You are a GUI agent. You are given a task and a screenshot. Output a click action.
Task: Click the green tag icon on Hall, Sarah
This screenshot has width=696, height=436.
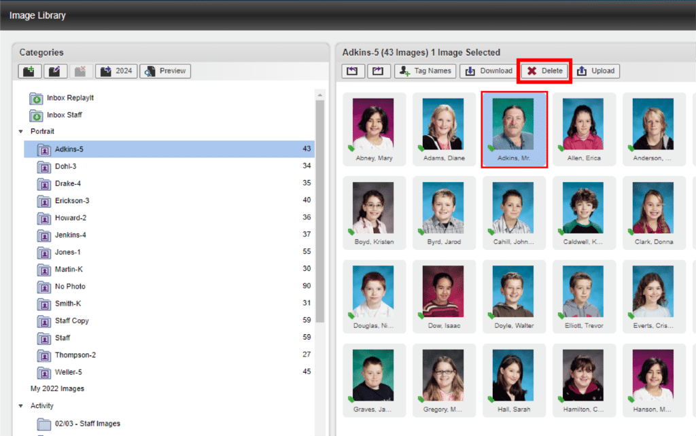click(x=491, y=399)
